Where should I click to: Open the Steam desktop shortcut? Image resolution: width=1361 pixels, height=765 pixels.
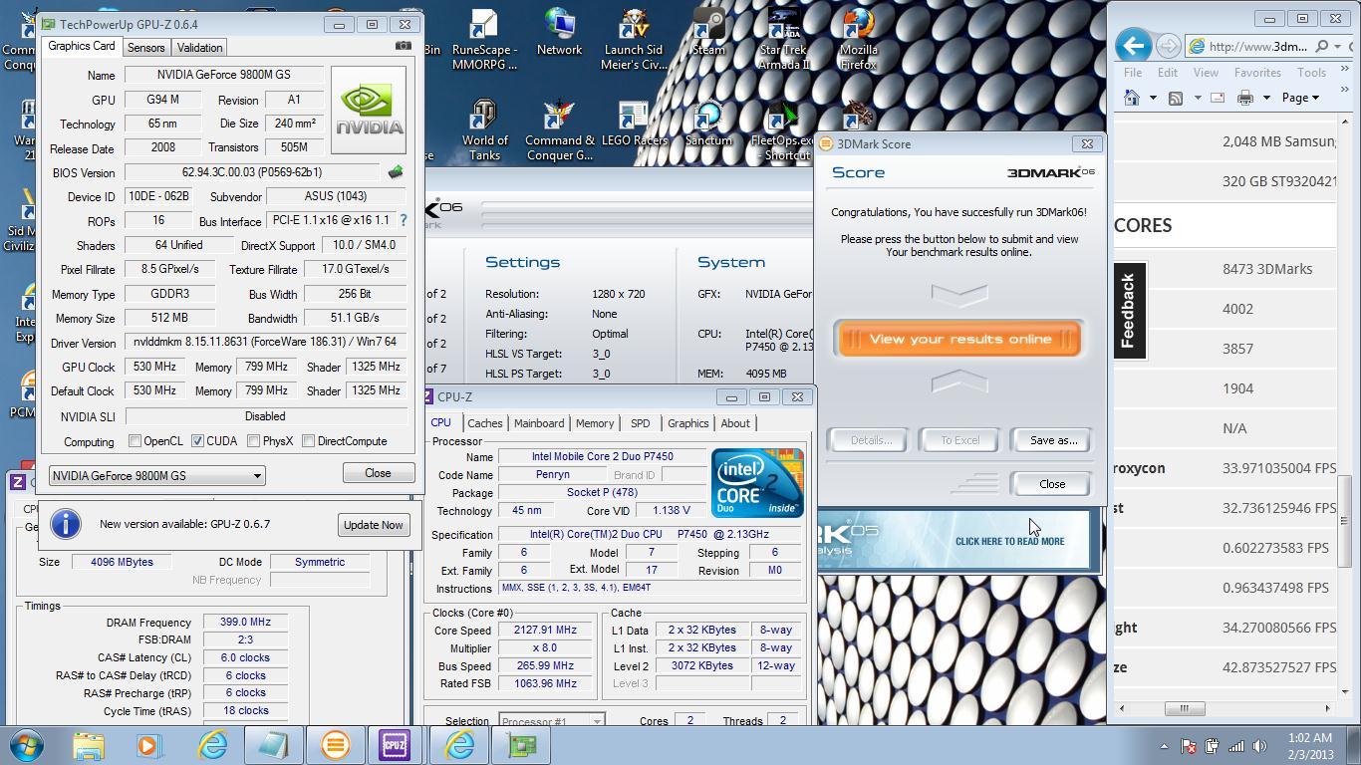click(708, 33)
